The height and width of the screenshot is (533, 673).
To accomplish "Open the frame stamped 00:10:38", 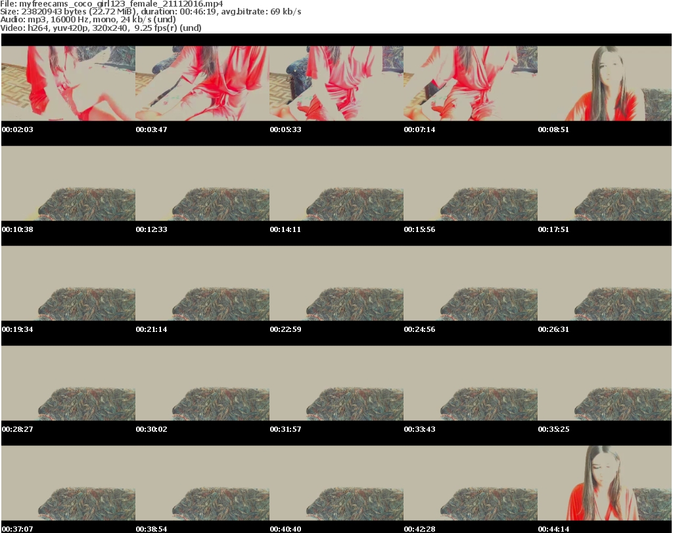I will [x=68, y=183].
